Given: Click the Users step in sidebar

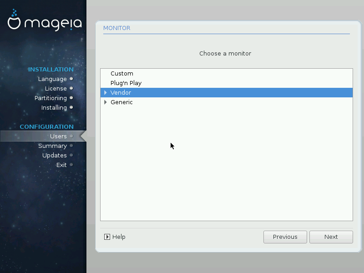Looking at the screenshot, I should [58, 136].
